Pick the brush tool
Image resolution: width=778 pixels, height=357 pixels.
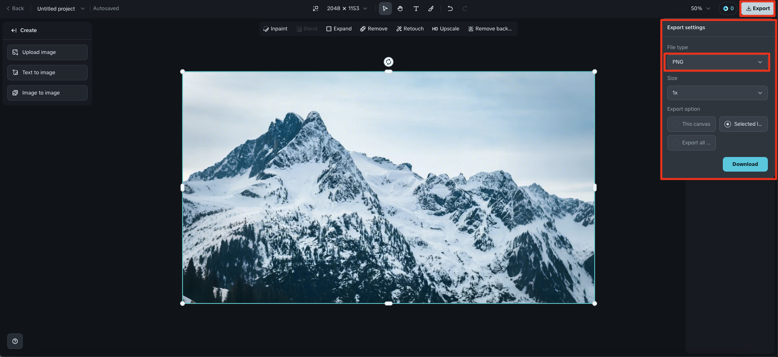click(x=431, y=9)
